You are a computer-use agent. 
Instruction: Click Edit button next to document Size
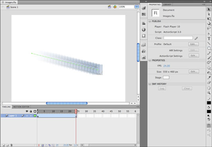(194, 72)
